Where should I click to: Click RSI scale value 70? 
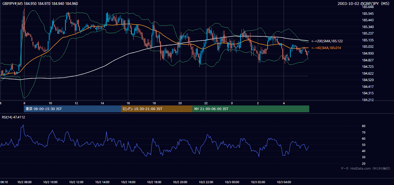click(x=364, y=132)
